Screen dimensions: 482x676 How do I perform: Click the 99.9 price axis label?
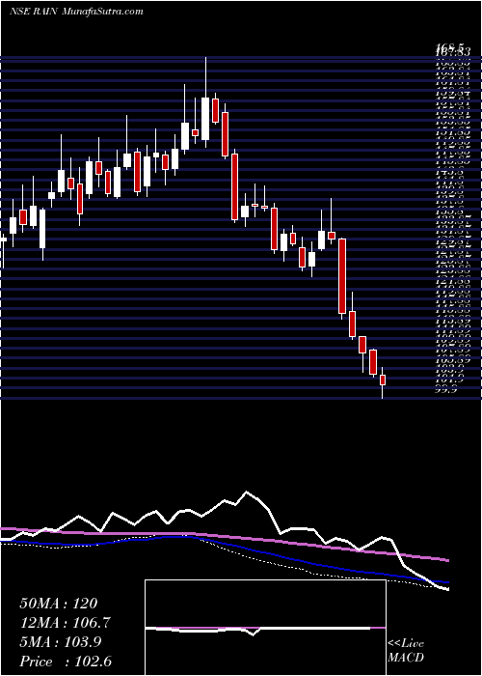pos(445,390)
